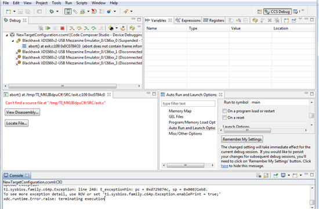This screenshot has height=209, width=319.
Task: Switch to the Registers tab
Action: pos(213,20)
